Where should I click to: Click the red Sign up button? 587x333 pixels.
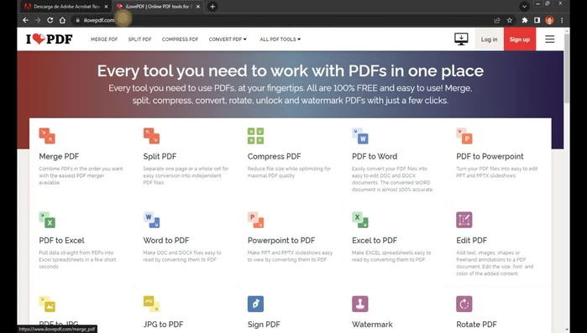[520, 39]
